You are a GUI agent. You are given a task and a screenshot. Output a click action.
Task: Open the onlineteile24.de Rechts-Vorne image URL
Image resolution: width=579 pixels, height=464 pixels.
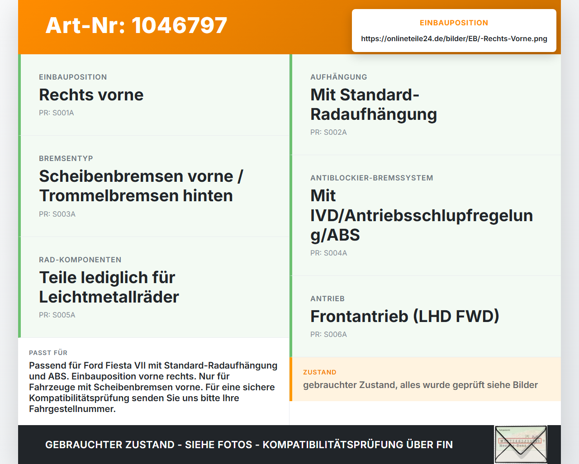[x=454, y=38]
